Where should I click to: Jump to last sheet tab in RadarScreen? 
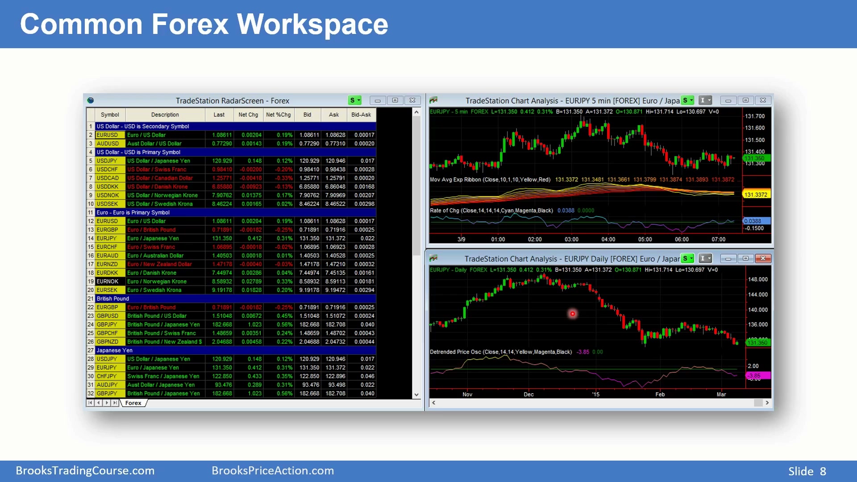click(115, 403)
